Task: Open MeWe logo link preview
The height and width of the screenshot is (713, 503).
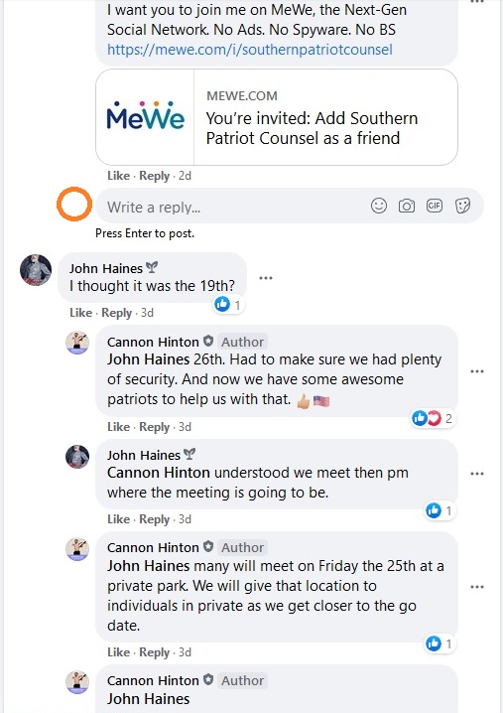Action: pos(145,117)
